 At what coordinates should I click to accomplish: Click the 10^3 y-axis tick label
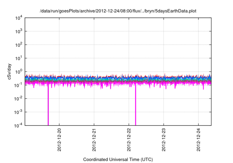19,31
